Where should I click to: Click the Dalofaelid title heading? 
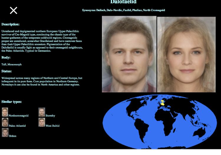pyautogui.click(x=123, y=2)
